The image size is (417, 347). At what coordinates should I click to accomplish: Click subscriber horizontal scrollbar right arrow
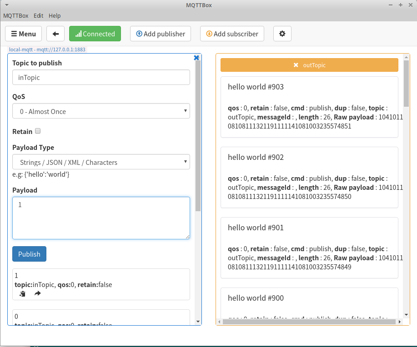pyautogui.click(x=399, y=322)
